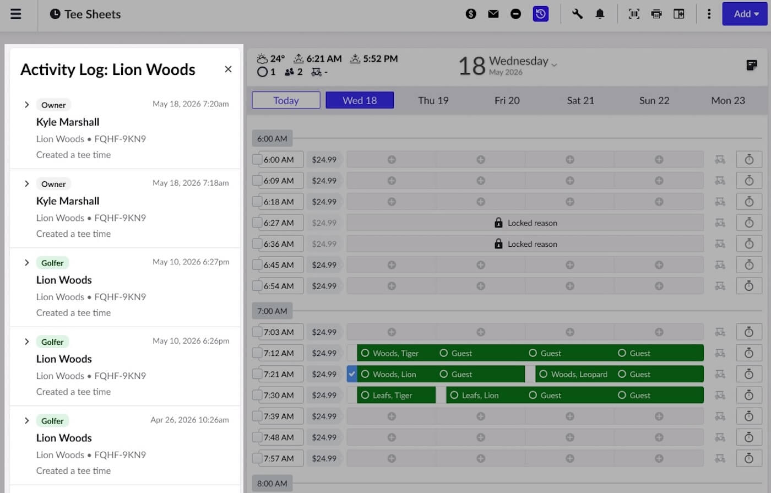
Task: Click the stopwatch icon for 7:12 AM
Action: click(749, 353)
